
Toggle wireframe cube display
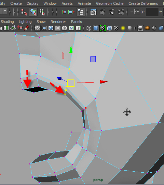point(89,28)
